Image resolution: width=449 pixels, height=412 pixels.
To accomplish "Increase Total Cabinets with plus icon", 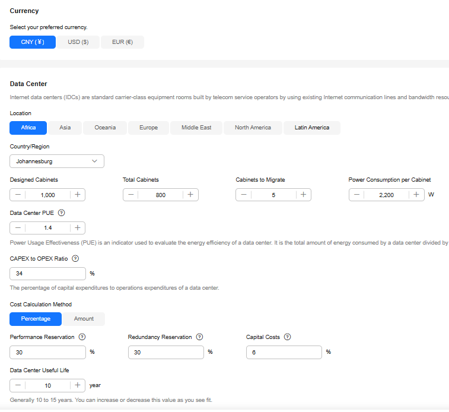I will click(190, 195).
